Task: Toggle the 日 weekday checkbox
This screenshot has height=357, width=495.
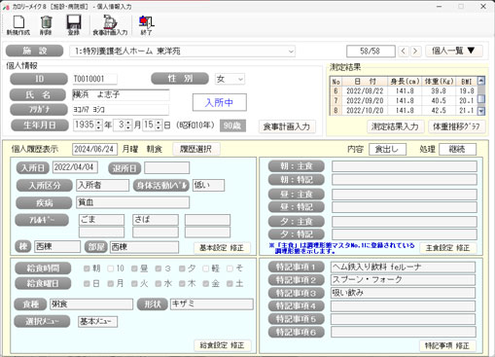Action: (87, 284)
